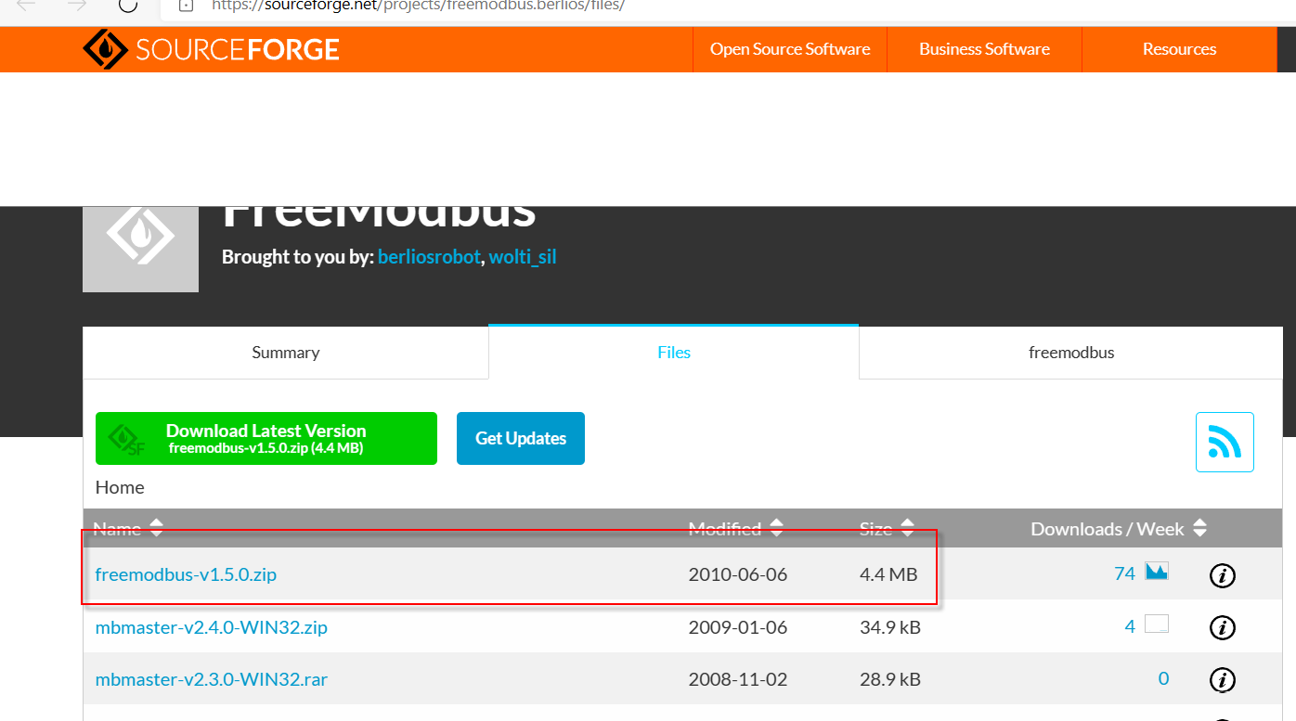Download mbmaster-v2.3.0-WIN32.rar file link
The height and width of the screenshot is (721, 1296).
[211, 679]
